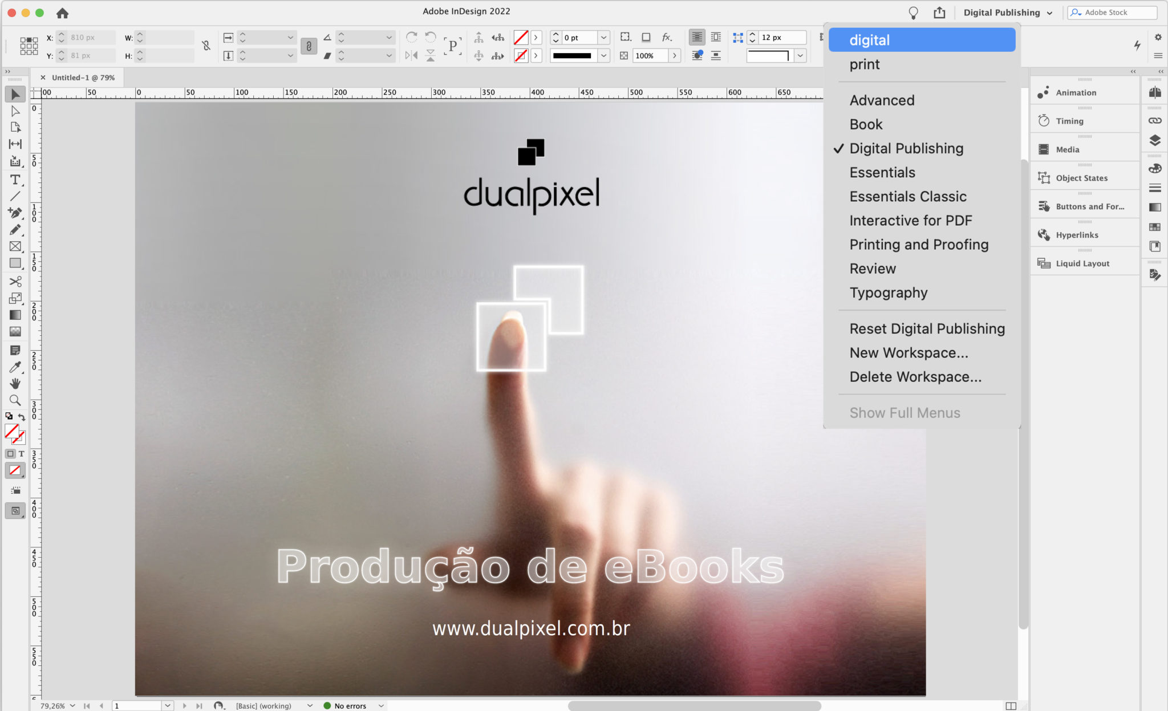Image resolution: width=1168 pixels, height=711 pixels.
Task: Select Typography from the workspace menu
Action: [888, 292]
